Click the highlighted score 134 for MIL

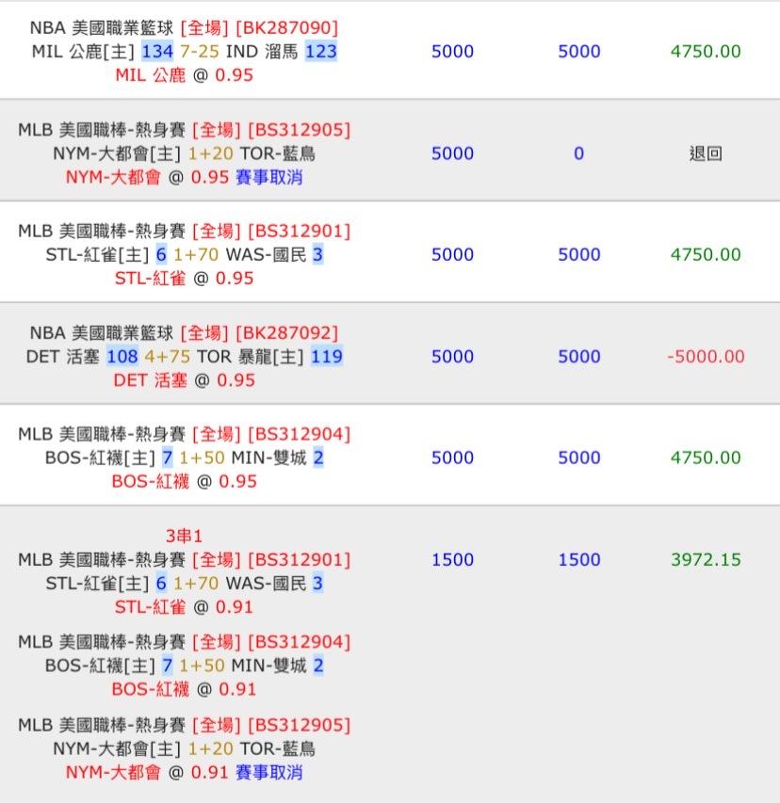click(157, 52)
